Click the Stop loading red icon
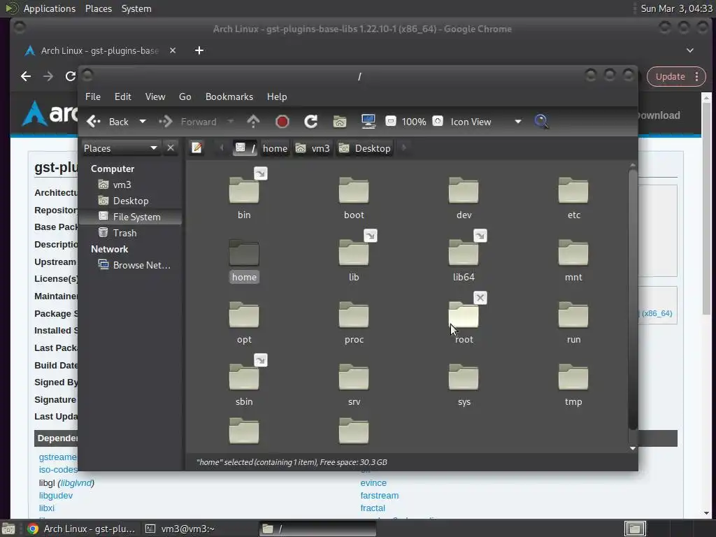716x537 pixels. pos(282,122)
